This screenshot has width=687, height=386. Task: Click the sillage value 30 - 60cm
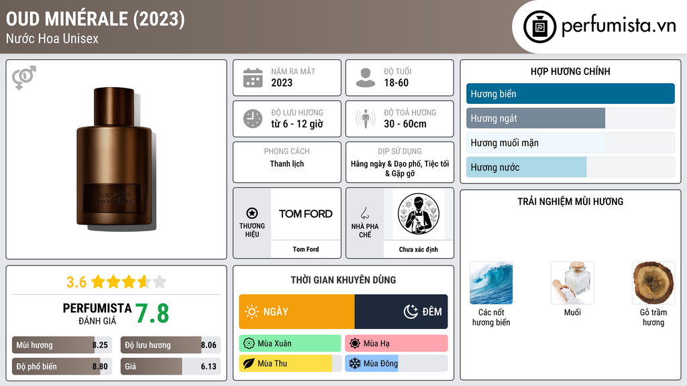pos(405,124)
